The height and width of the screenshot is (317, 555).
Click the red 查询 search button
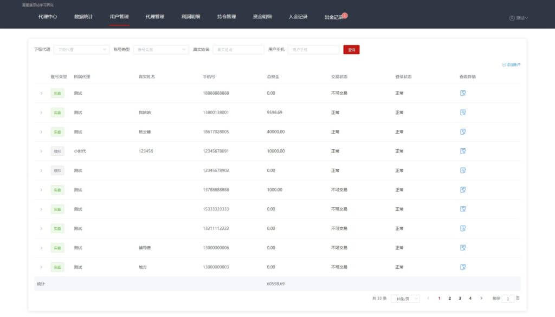tap(351, 49)
